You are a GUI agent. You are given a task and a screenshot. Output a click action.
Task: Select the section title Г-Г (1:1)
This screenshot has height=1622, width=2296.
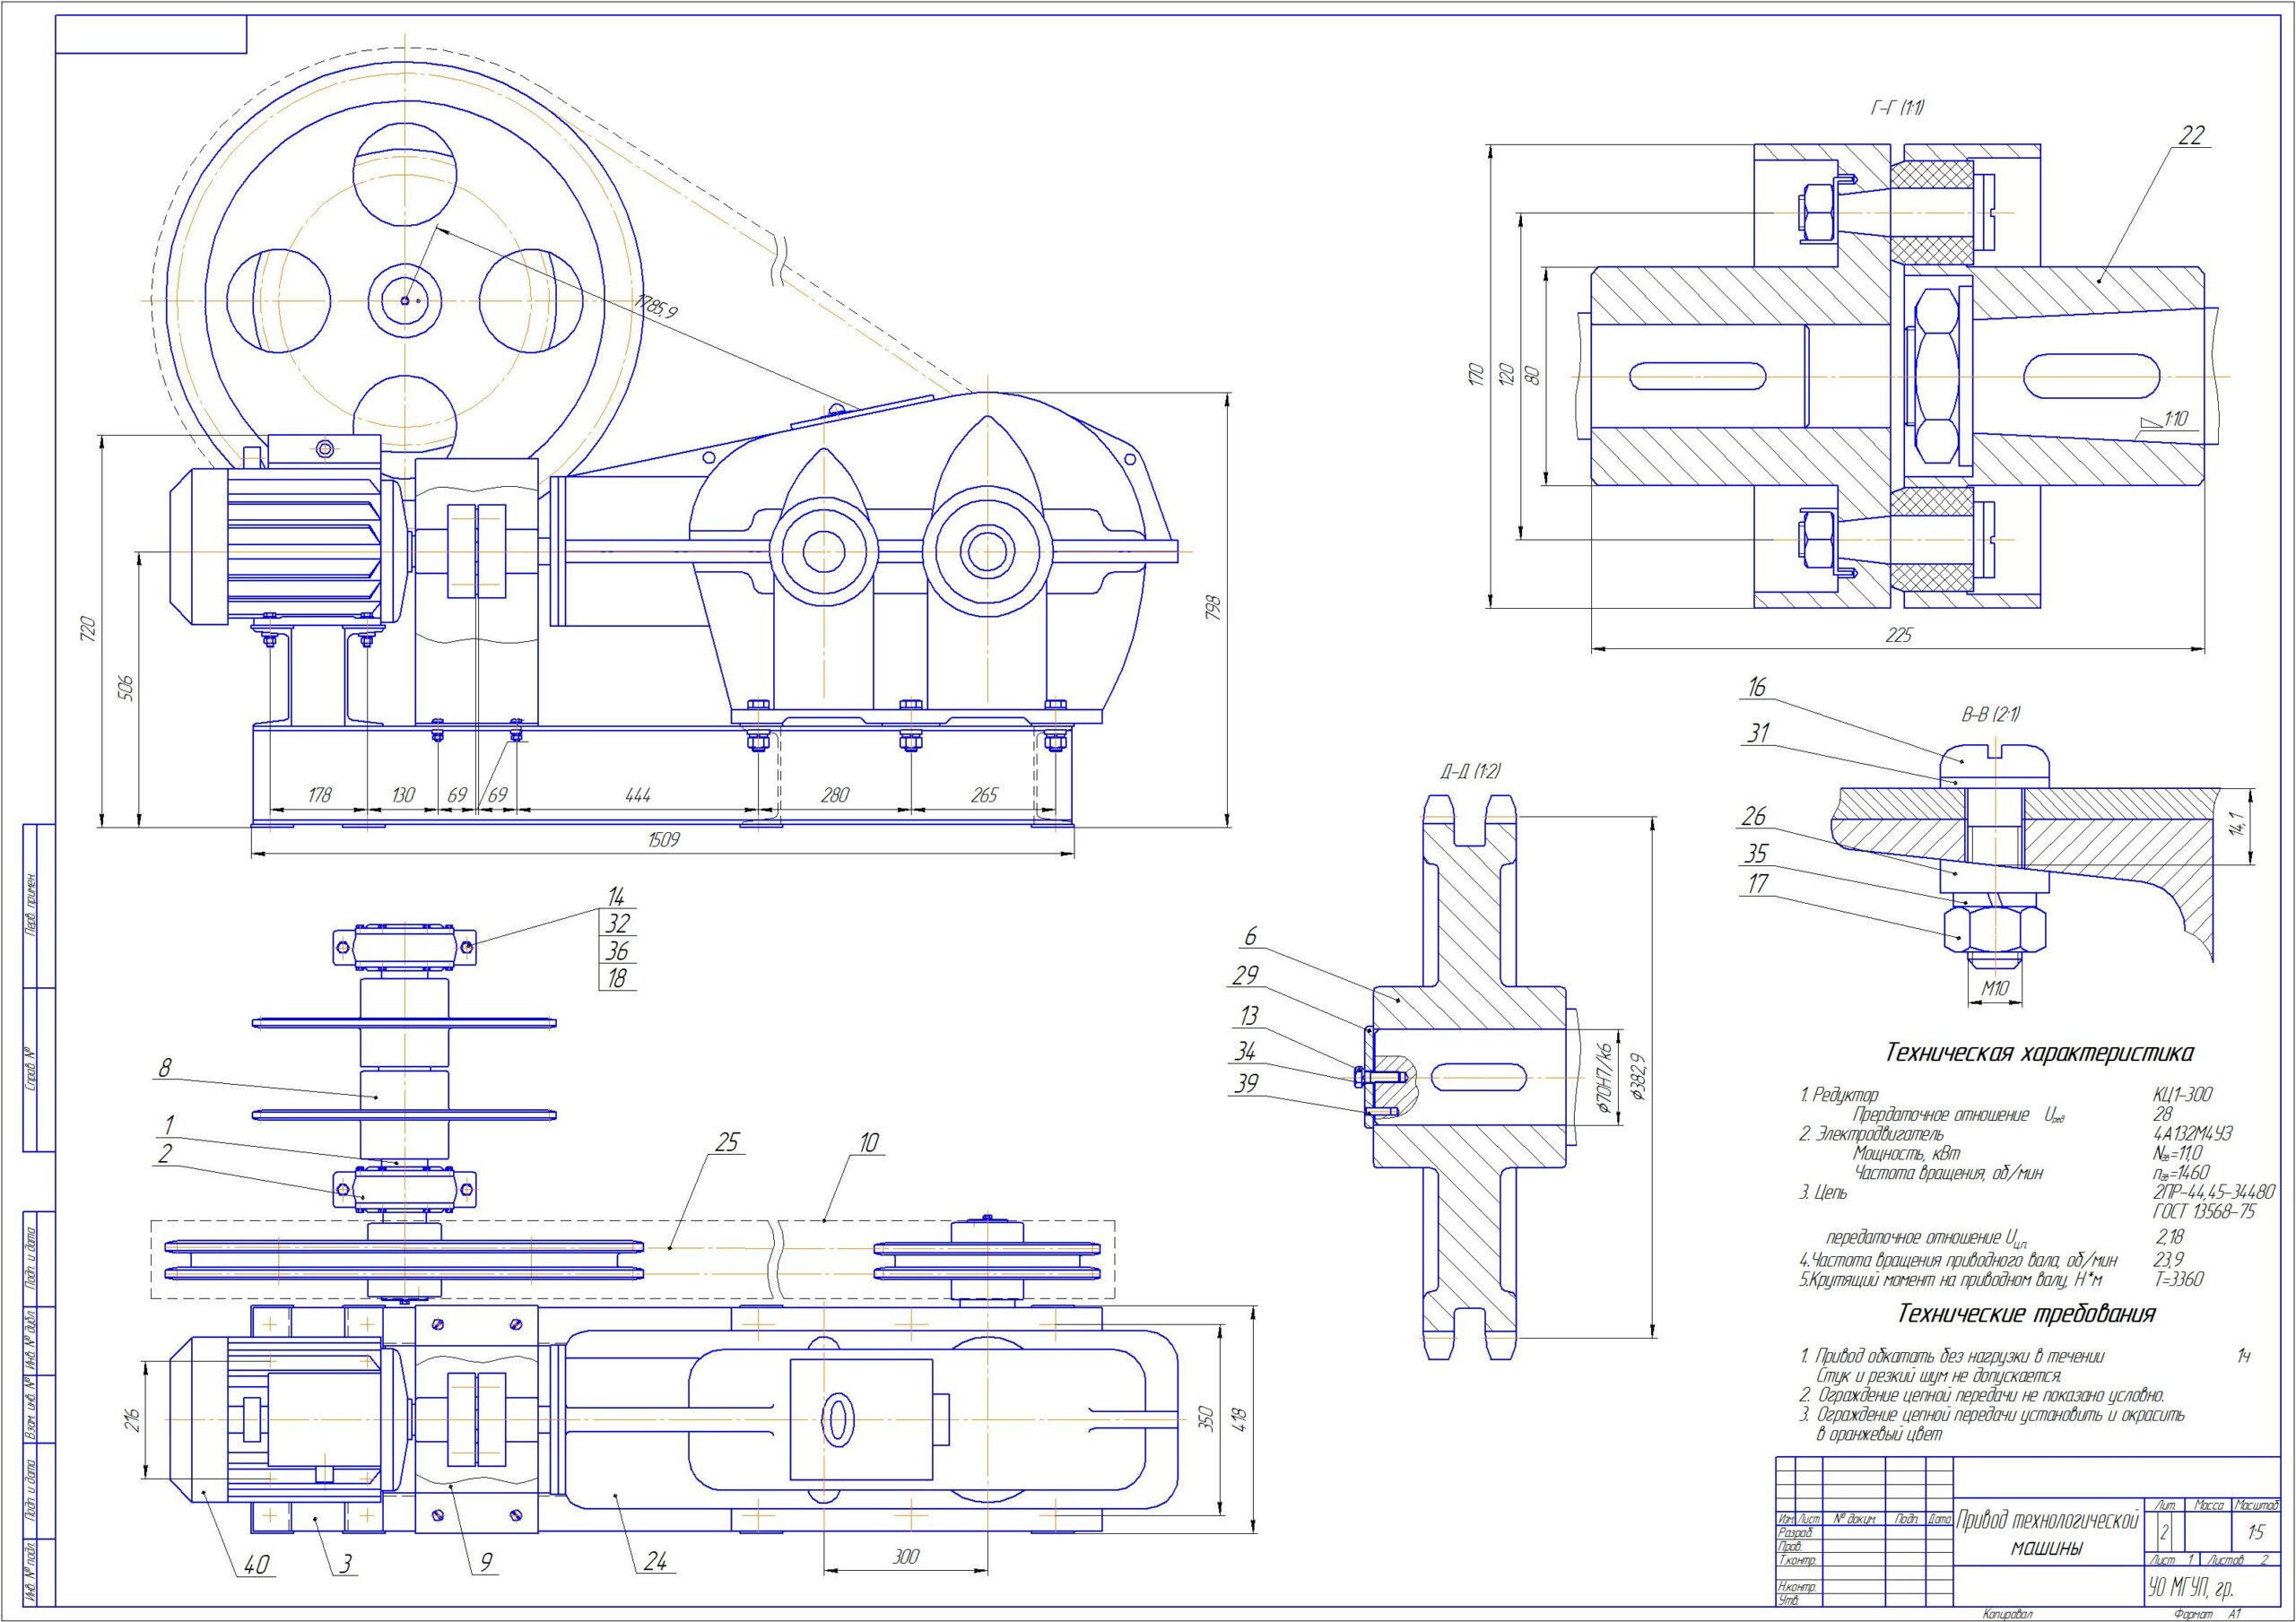tap(1898, 107)
